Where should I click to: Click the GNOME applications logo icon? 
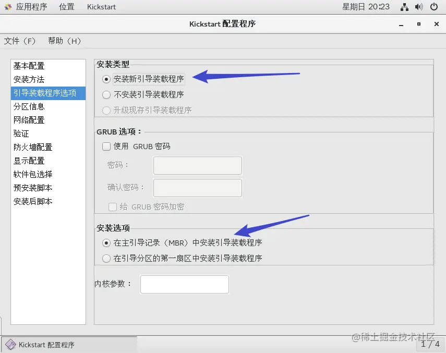(8, 7)
